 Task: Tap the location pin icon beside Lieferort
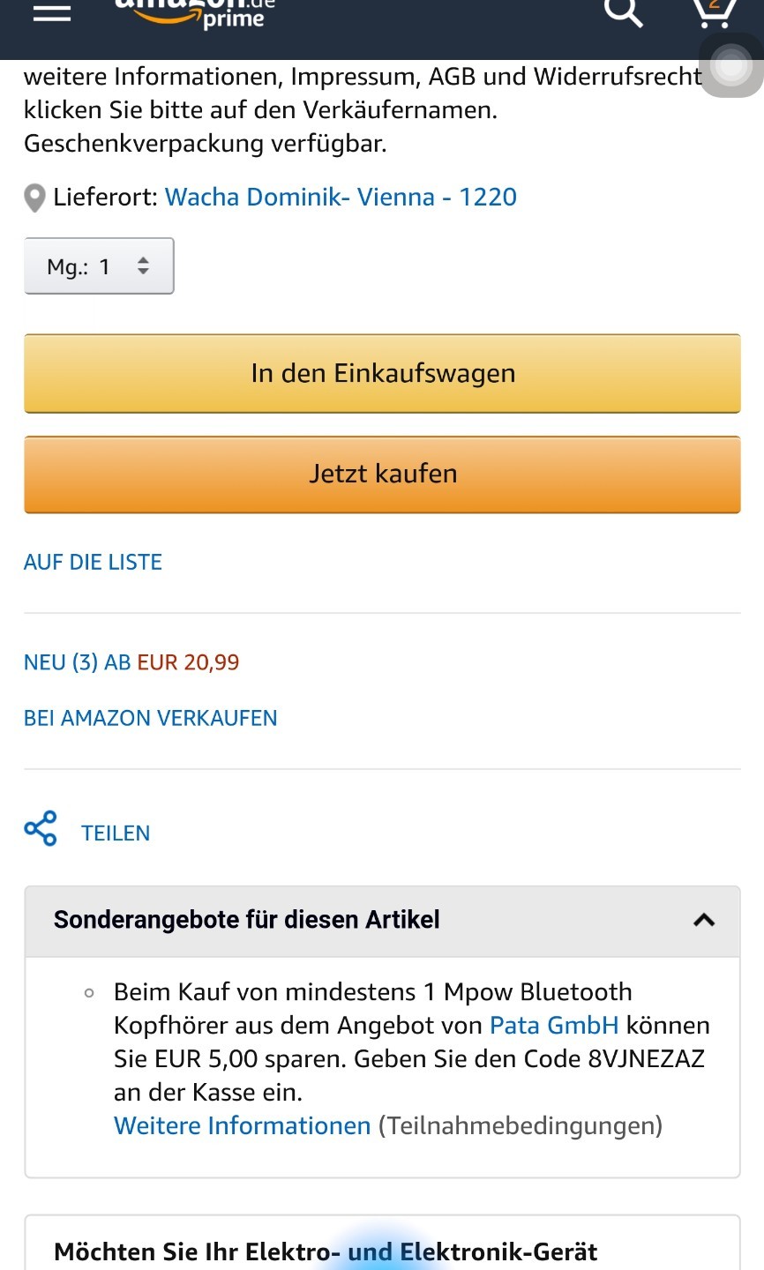pyautogui.click(x=34, y=198)
